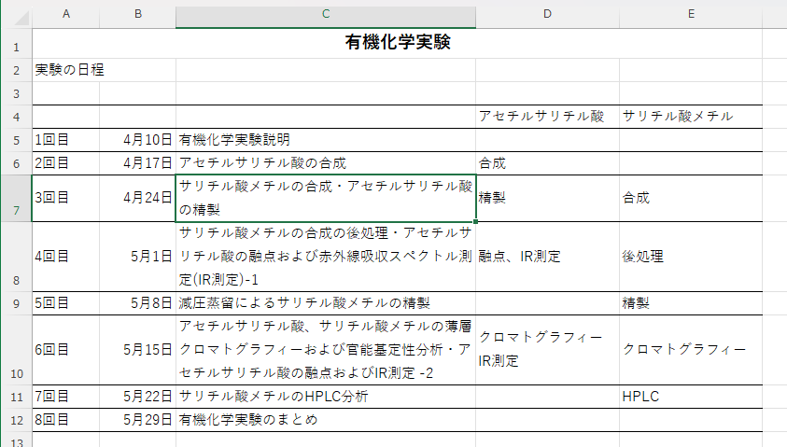Click Select All corner of the grid

16,13
